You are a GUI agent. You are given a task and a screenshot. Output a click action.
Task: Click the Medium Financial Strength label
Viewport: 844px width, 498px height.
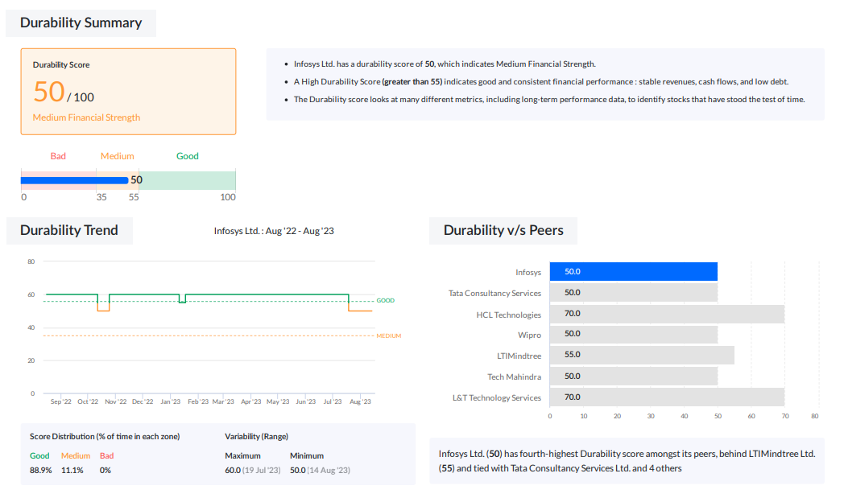pyautogui.click(x=86, y=117)
